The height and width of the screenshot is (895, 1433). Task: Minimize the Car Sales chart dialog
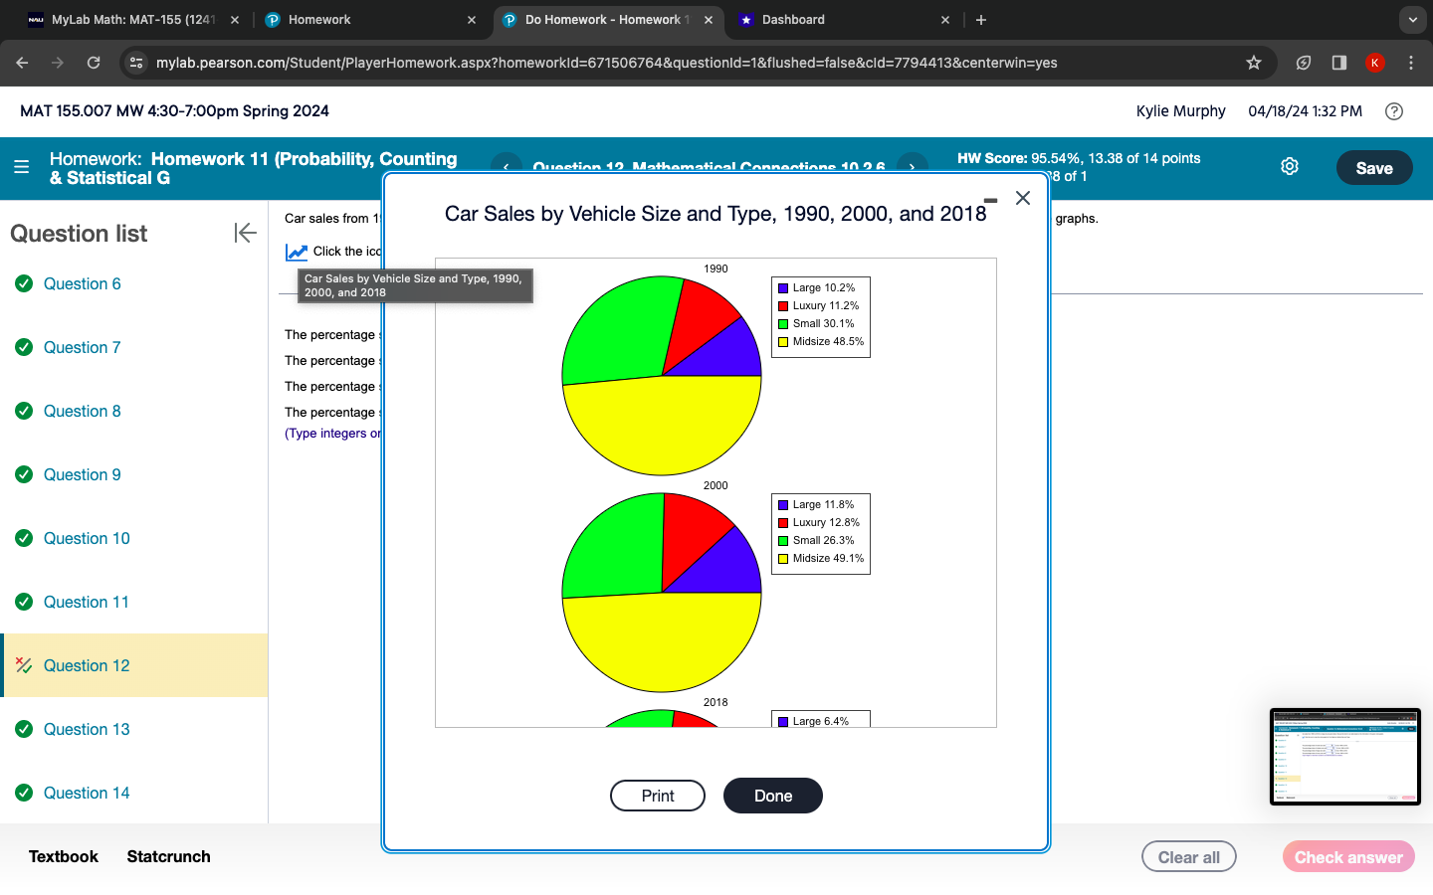click(x=989, y=198)
